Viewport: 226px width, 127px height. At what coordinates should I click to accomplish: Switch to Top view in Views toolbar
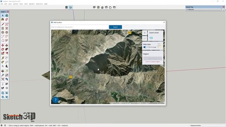pos(98,7)
